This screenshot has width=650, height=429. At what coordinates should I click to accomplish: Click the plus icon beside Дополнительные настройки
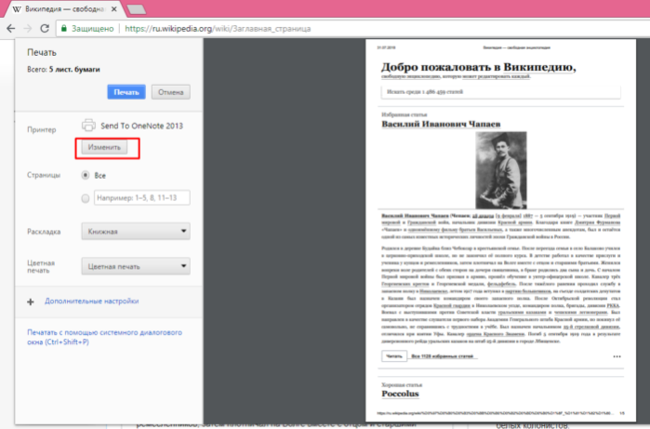tap(31, 302)
